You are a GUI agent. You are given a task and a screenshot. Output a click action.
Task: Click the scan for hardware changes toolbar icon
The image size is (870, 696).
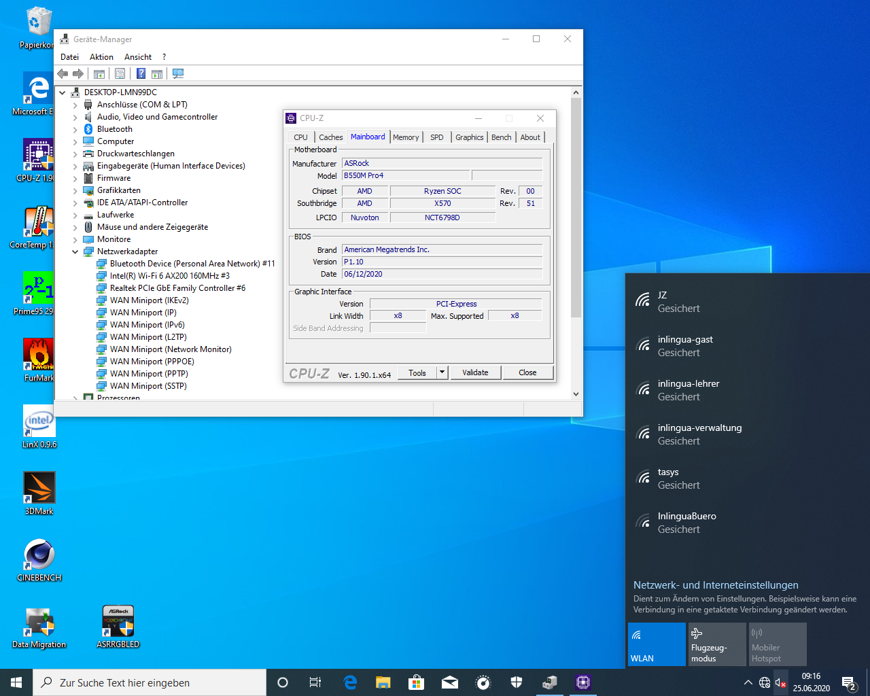[x=178, y=73]
